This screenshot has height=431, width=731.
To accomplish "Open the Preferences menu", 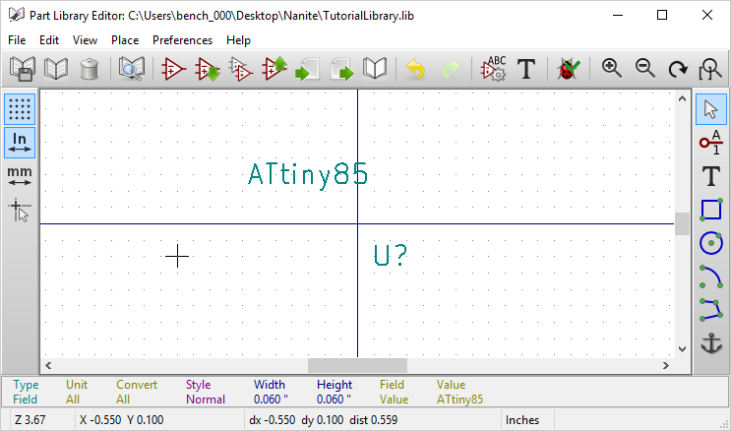I will (182, 40).
